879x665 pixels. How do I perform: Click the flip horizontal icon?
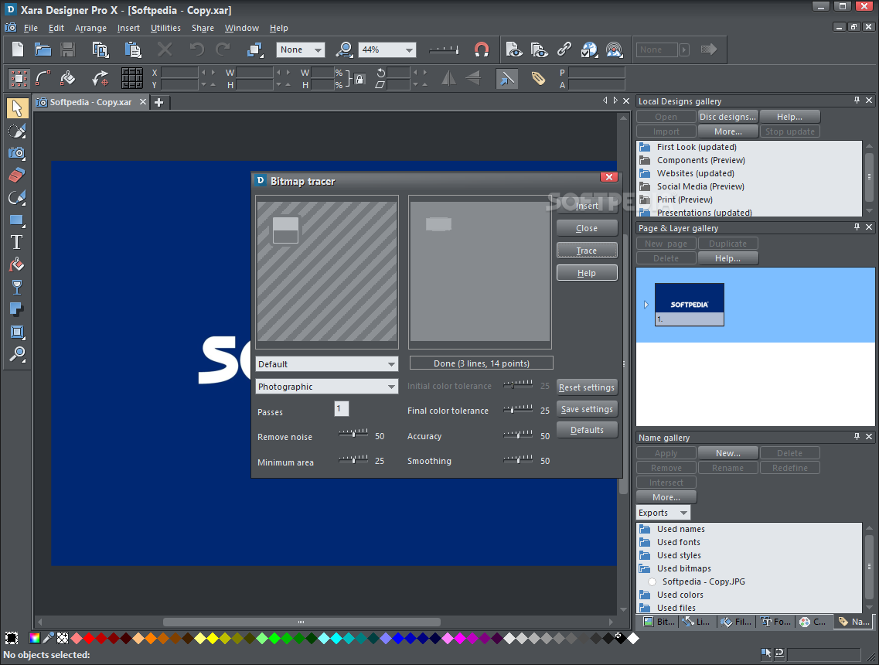point(448,78)
